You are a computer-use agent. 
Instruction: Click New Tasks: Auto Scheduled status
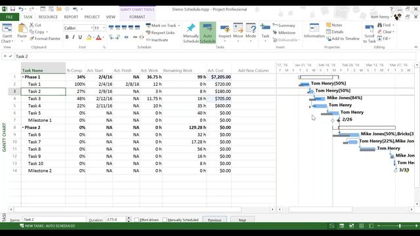click(47, 226)
